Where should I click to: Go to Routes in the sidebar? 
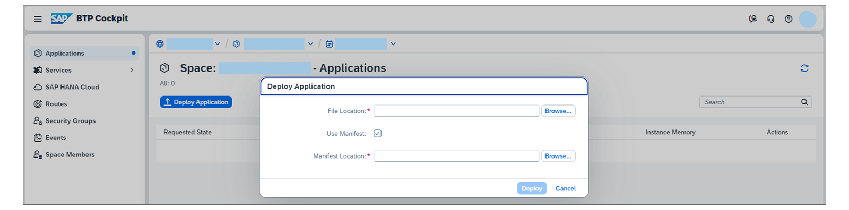point(84,104)
